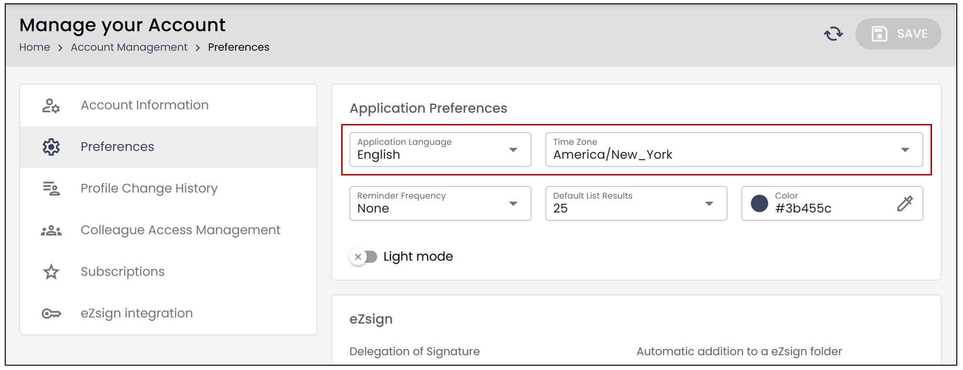This screenshot has width=963, height=370.
Task: Select Profile Change History menu item
Action: [x=168, y=188]
